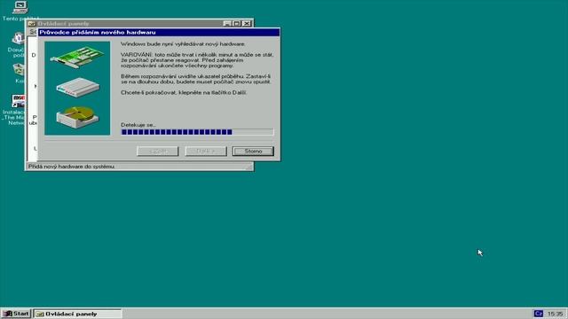
Task: Click the 'VAROVÁNÍ' warning paragraph
Action: pos(197,60)
